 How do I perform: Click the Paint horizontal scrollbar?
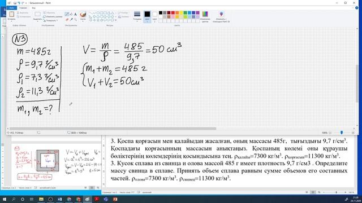point(113,129)
